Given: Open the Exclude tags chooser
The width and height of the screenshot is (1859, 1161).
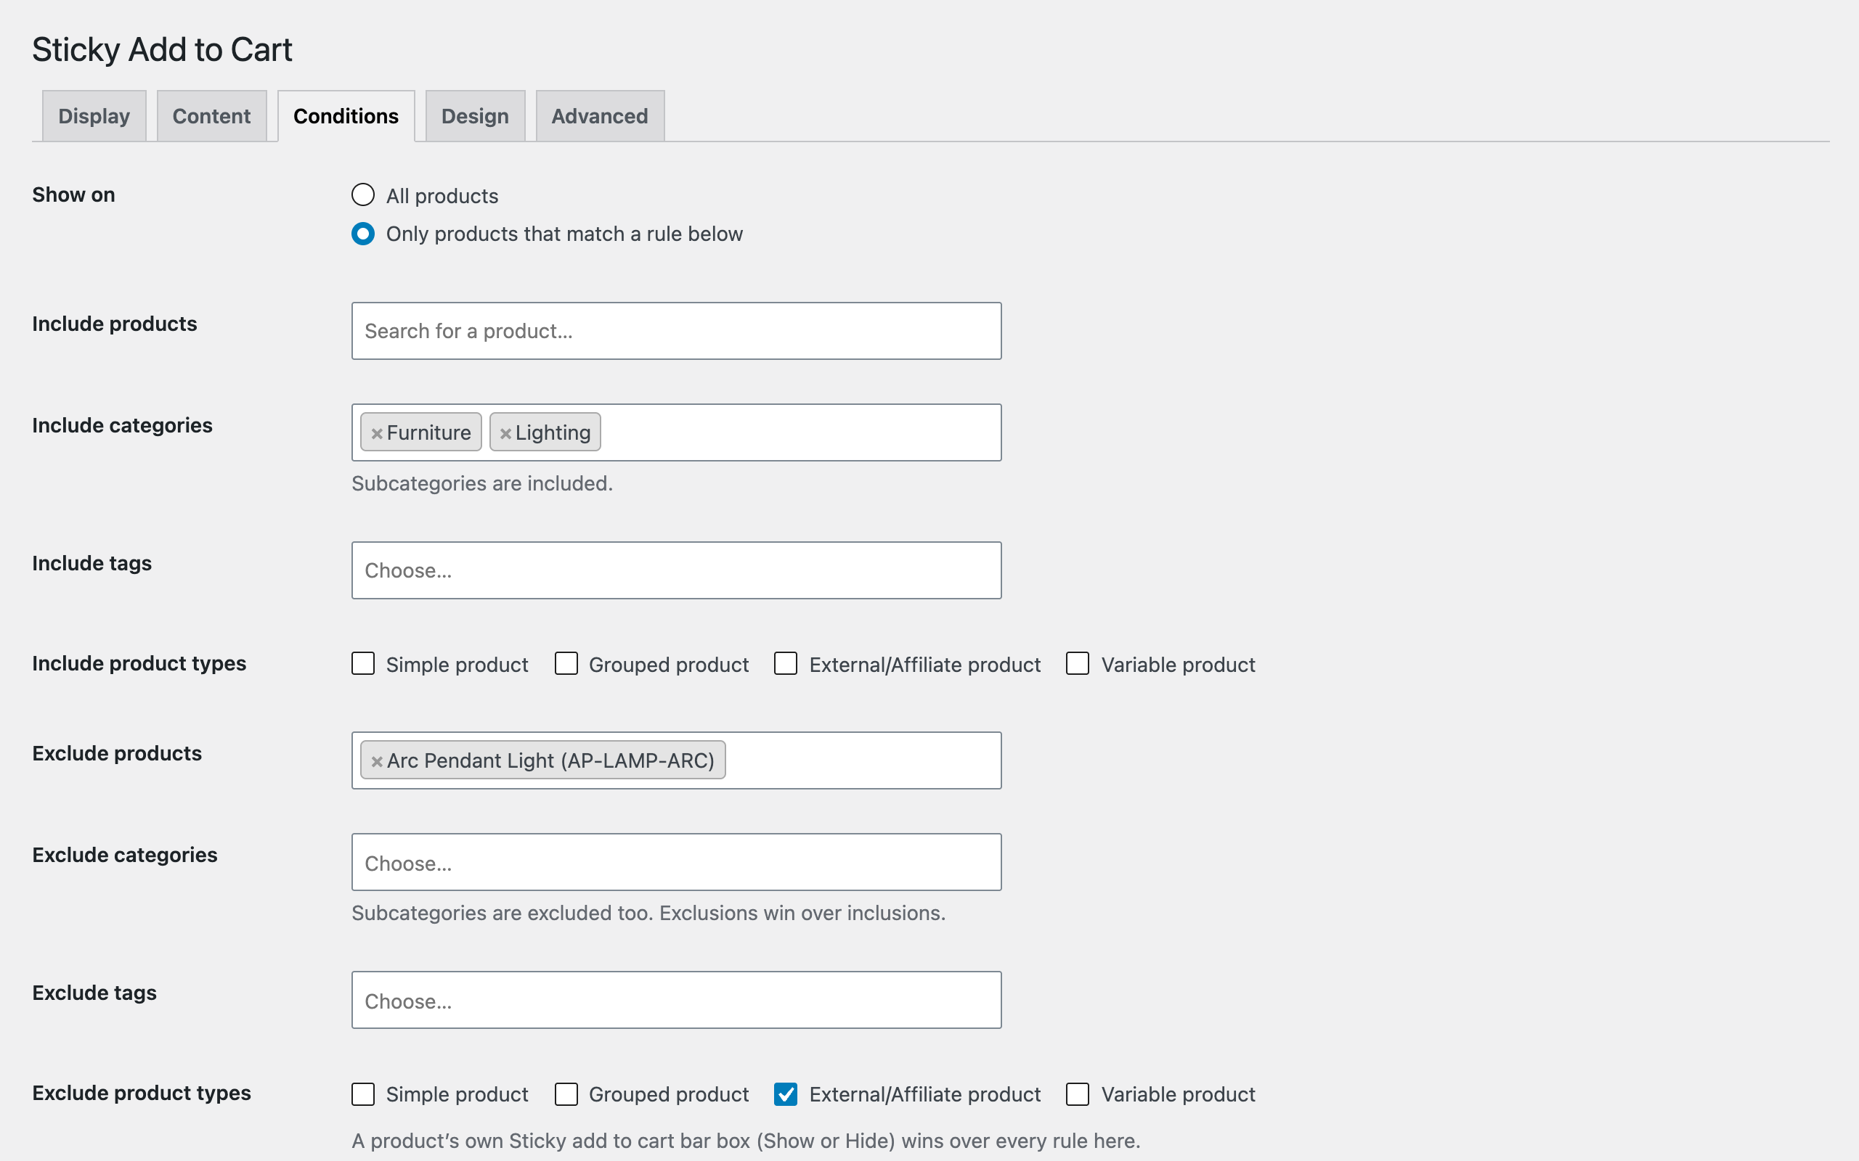Looking at the screenshot, I should (676, 1001).
